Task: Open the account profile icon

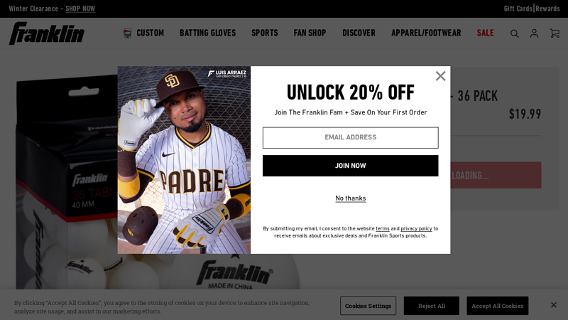Action: tap(534, 33)
